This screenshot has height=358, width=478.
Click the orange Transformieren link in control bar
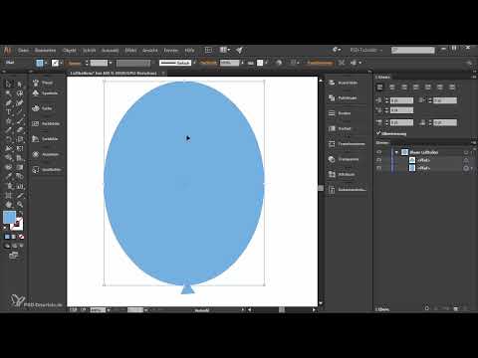tap(320, 63)
